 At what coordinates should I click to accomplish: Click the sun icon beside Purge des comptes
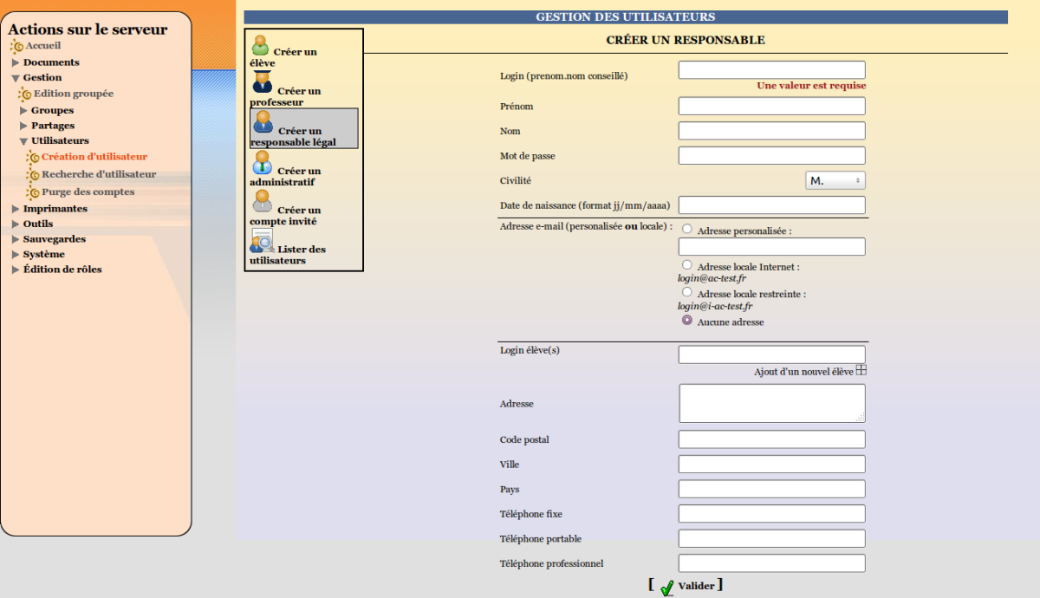[33, 192]
